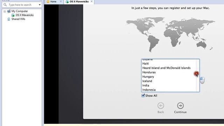The image size is (224, 126).
Task: Switch to the OS X Mavericks tab
Action: (x=79, y=1)
